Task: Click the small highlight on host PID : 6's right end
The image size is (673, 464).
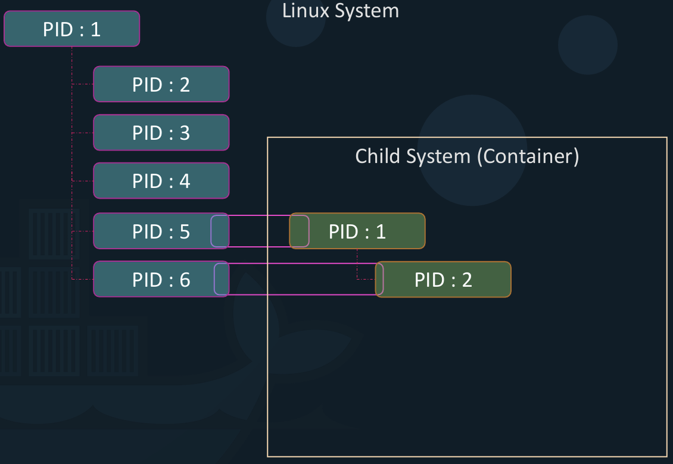Action: tap(222, 279)
